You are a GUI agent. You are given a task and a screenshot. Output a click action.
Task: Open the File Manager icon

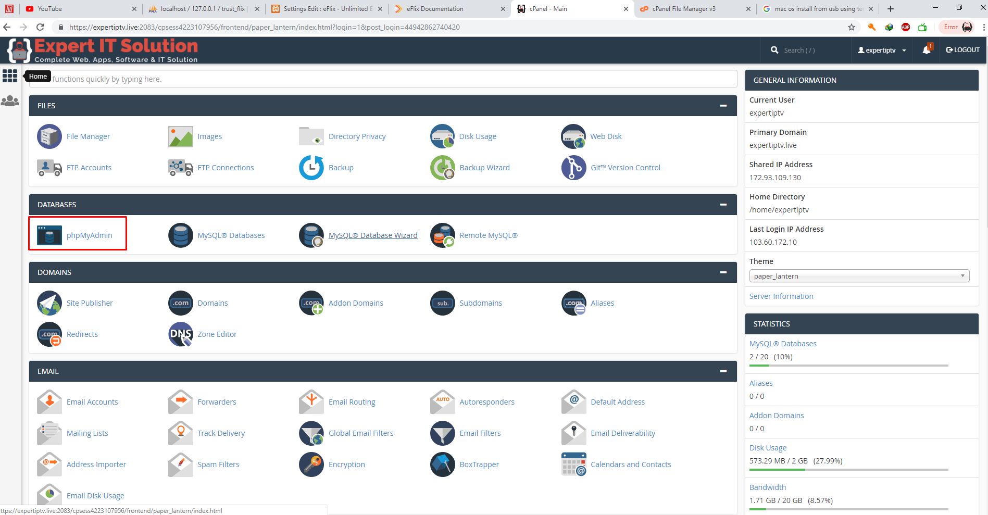pos(49,136)
